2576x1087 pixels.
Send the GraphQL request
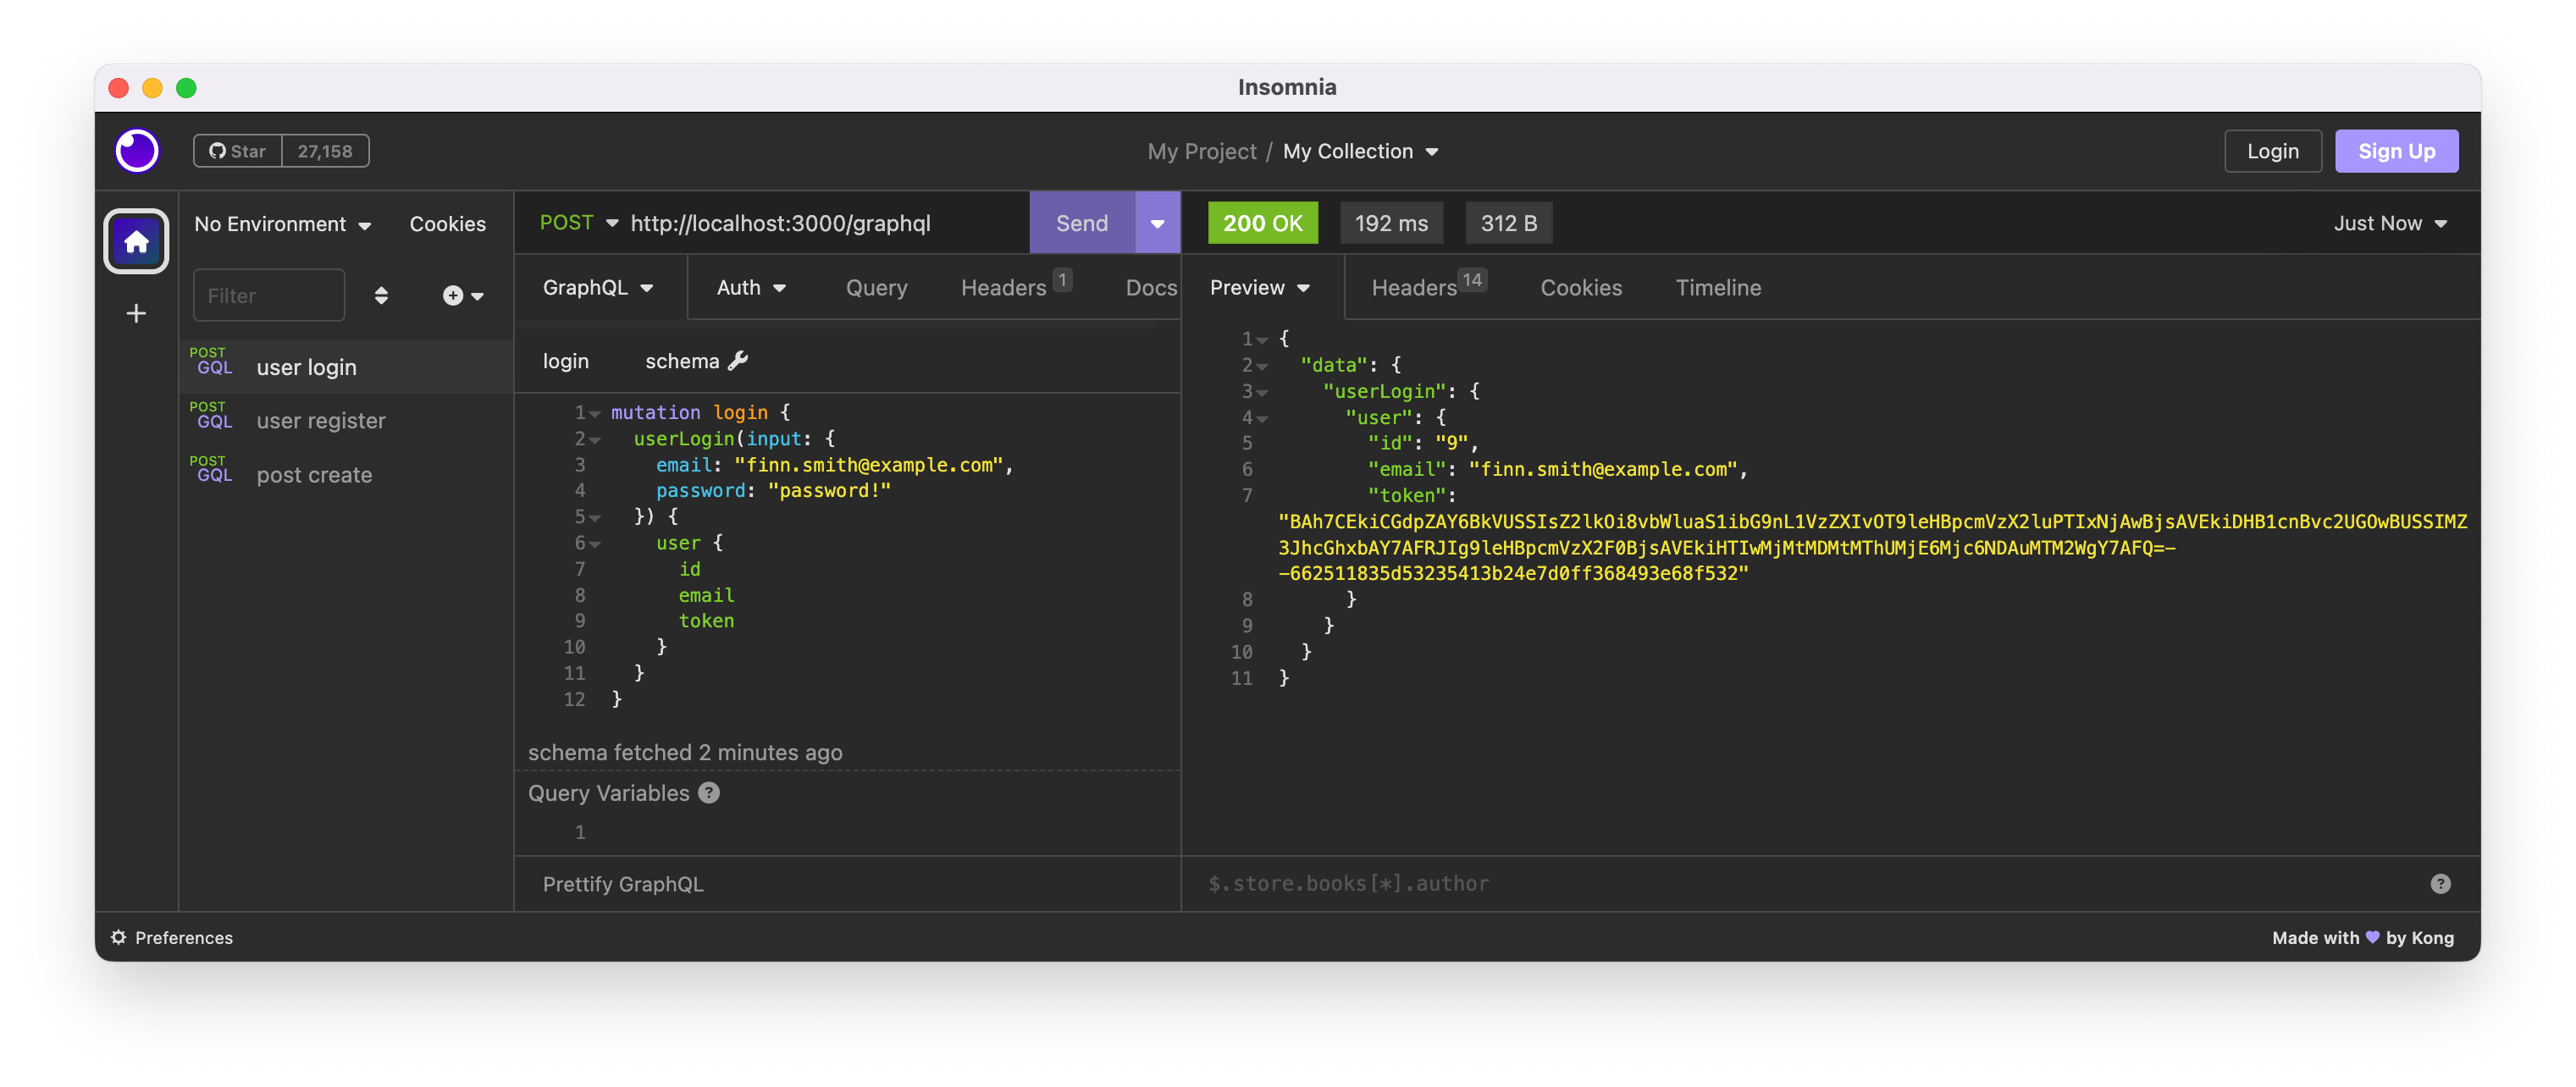[1082, 223]
